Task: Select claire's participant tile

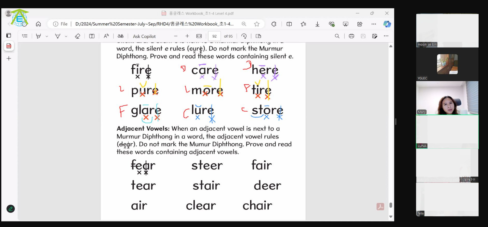Action: pyautogui.click(x=447, y=166)
